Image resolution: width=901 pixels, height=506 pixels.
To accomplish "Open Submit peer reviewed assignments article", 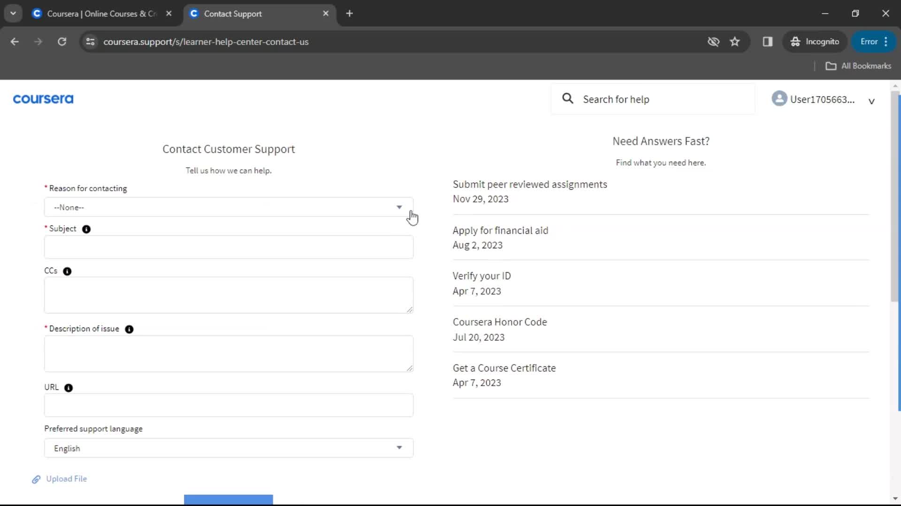I will [x=530, y=185].
